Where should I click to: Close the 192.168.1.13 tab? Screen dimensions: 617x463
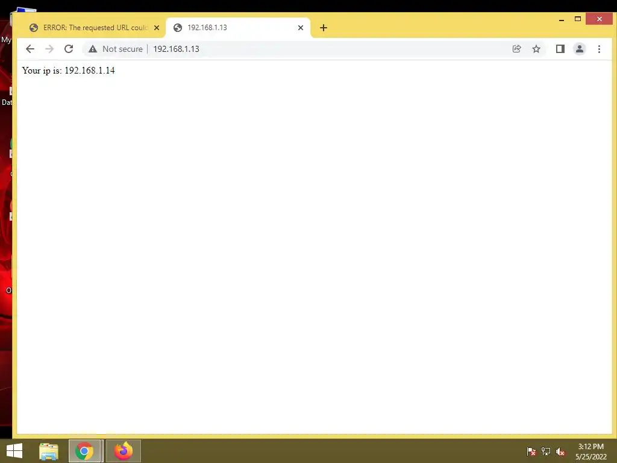point(301,28)
